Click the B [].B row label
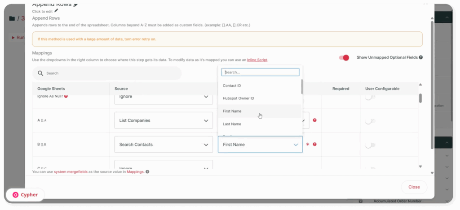Viewport: 460px width, 210px height. (x=42, y=144)
